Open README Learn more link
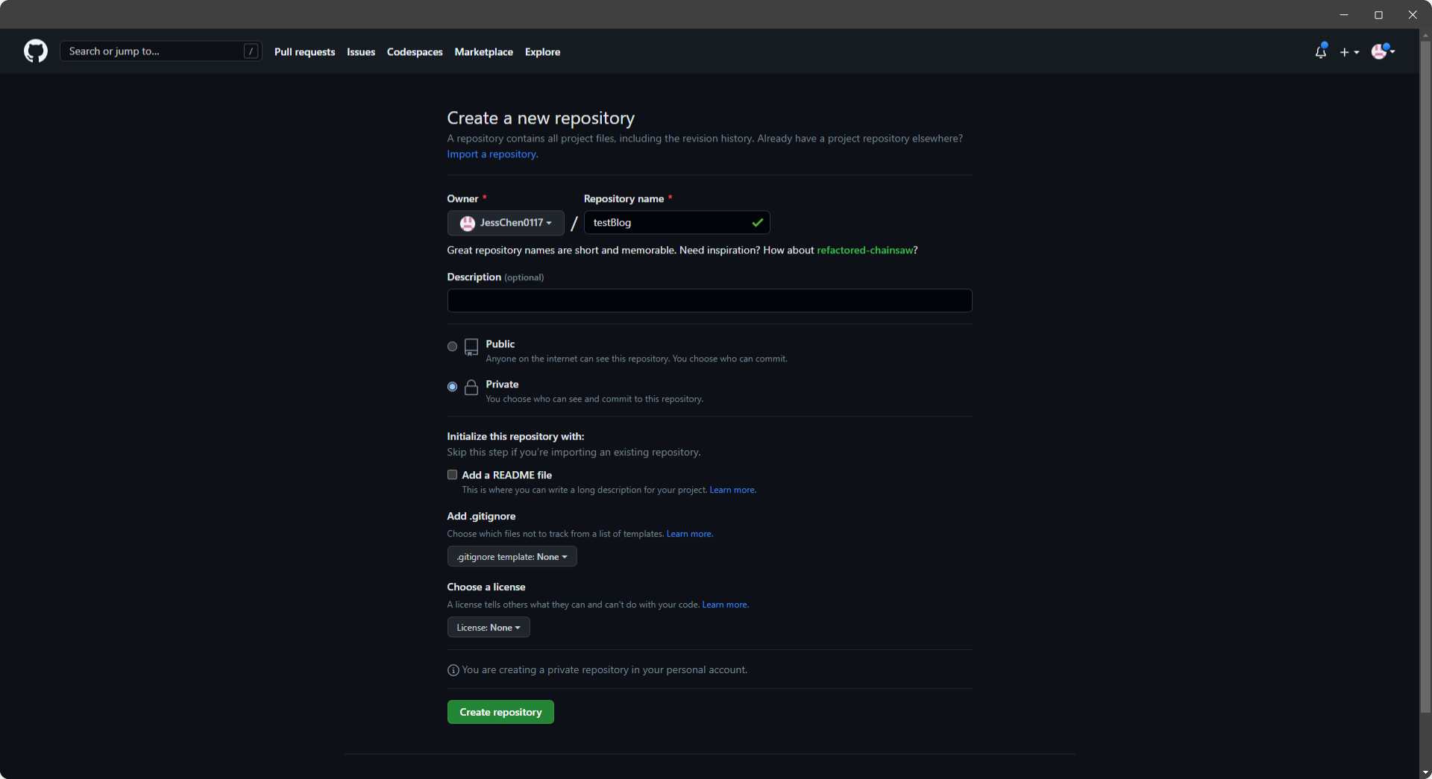Viewport: 1432px width, 779px height. point(732,491)
